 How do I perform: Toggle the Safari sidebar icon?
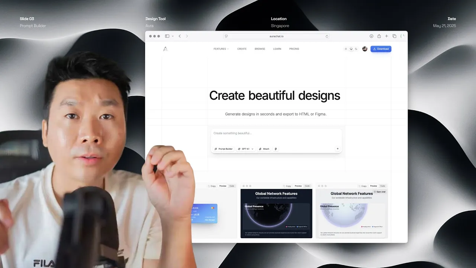point(167,36)
